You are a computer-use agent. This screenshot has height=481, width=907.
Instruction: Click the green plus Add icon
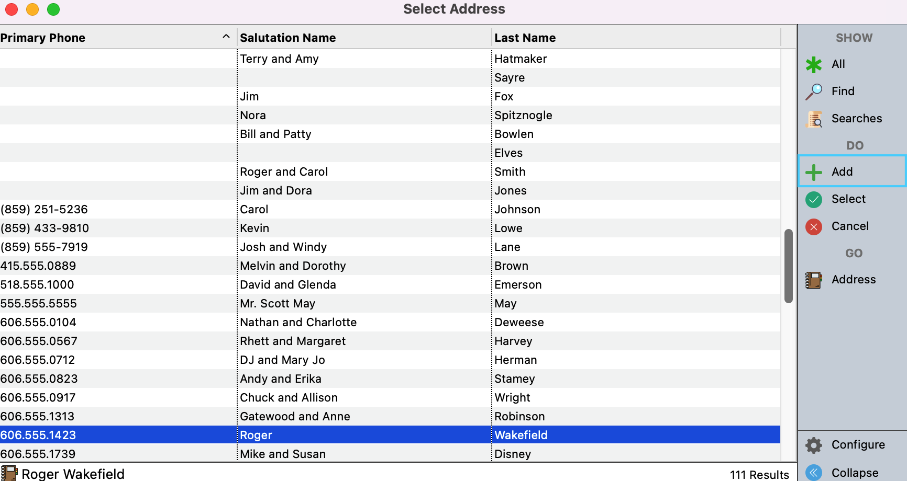point(813,172)
